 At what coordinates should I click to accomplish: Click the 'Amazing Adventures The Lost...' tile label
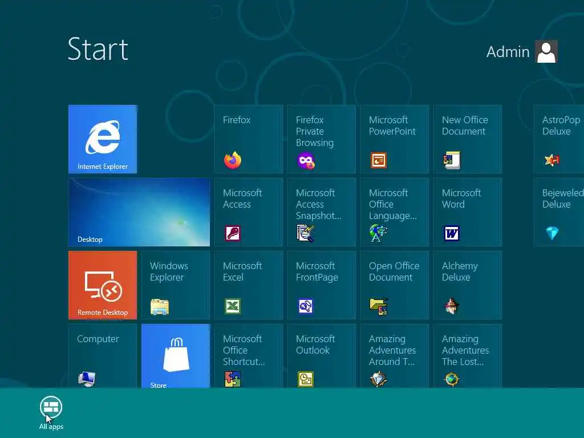[x=465, y=350]
